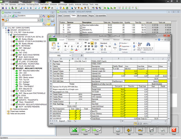Click the zoom in plus button in Excel
Image resolution: width=181 pixels, height=139 pixels.
(166, 124)
